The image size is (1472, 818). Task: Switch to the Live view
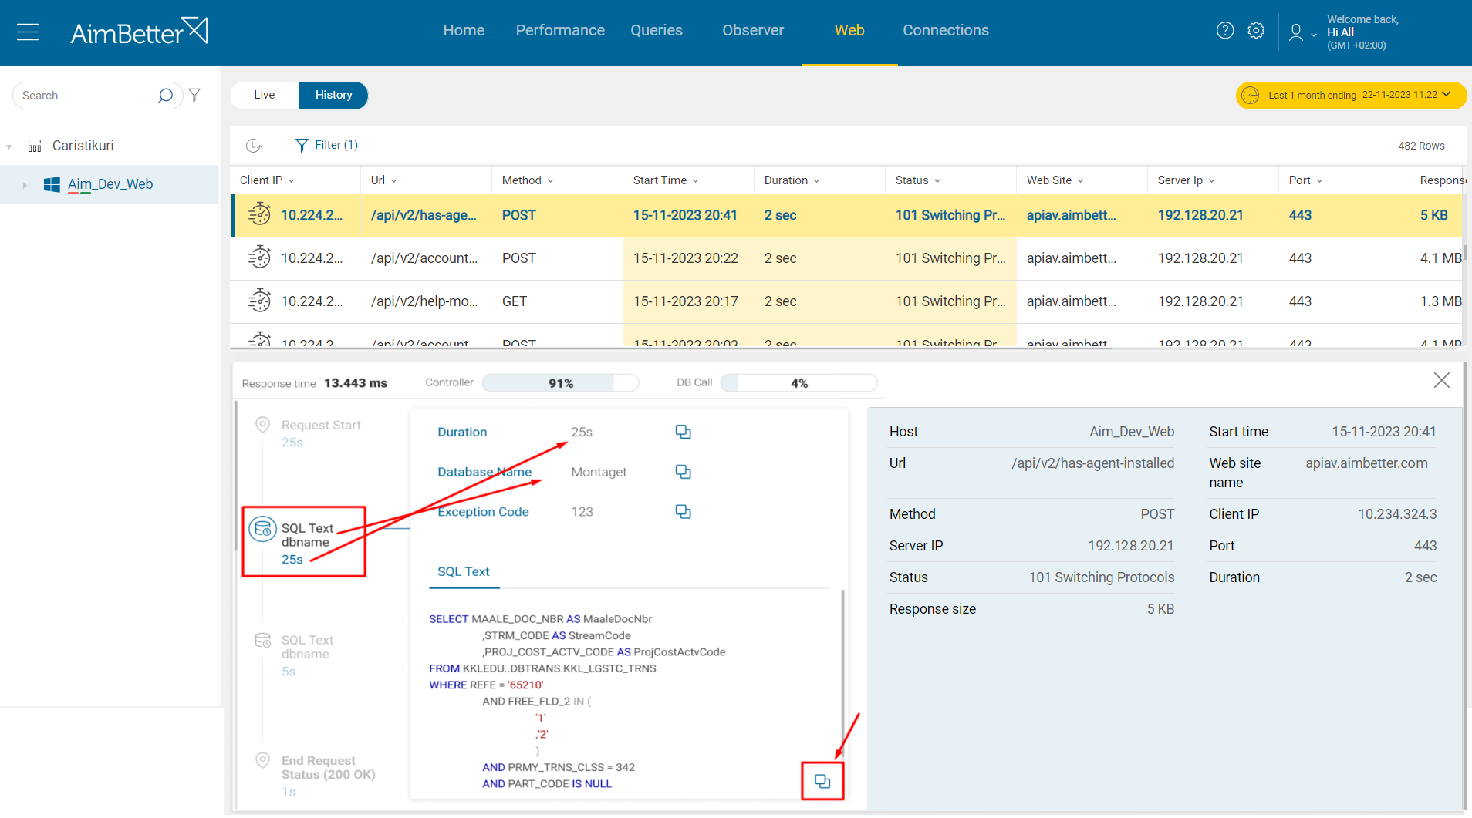[x=263, y=95]
